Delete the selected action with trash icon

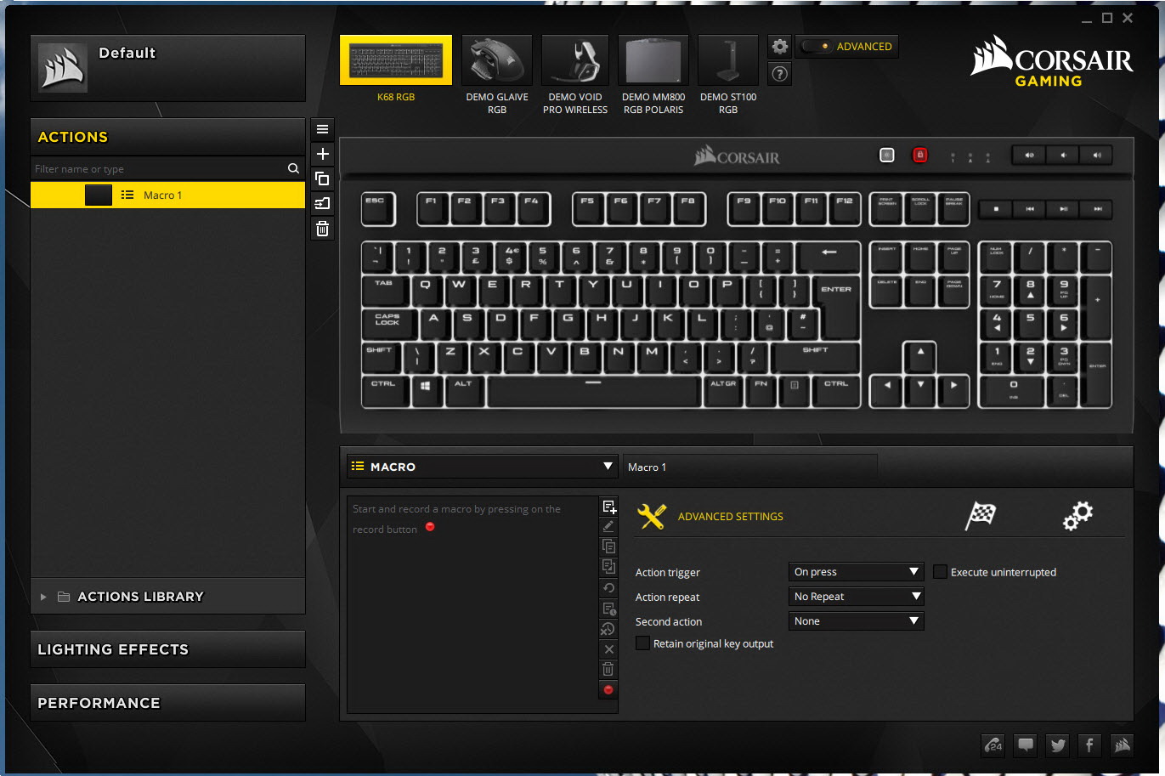click(322, 228)
